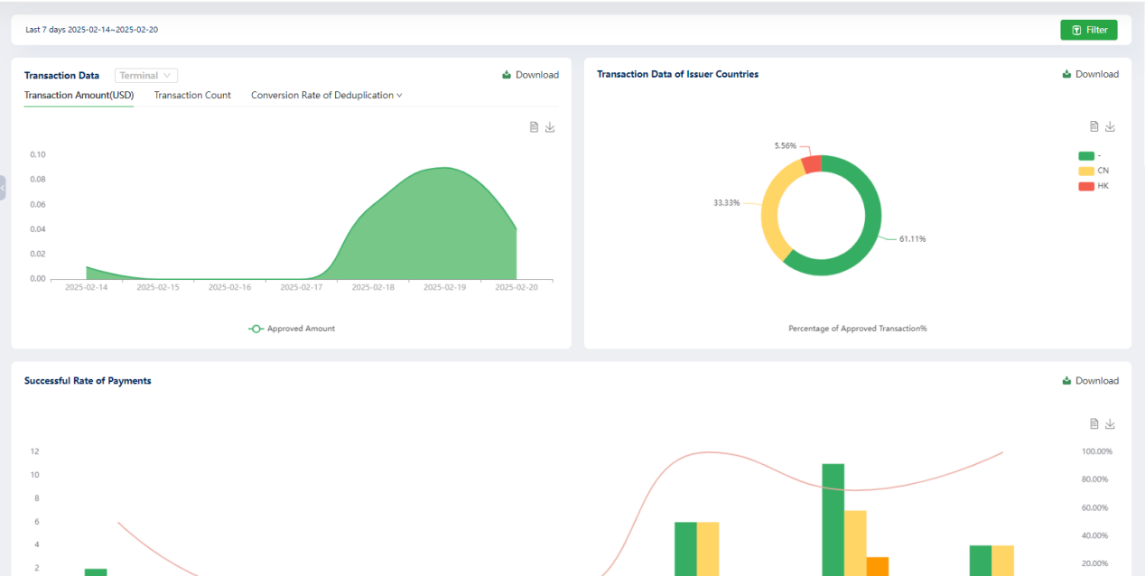
Task: Toggle Approved Amount legend series
Action: (292, 329)
